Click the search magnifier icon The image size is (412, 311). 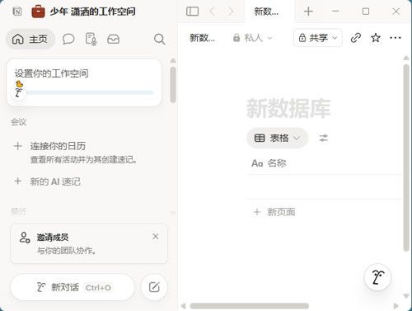click(x=159, y=39)
